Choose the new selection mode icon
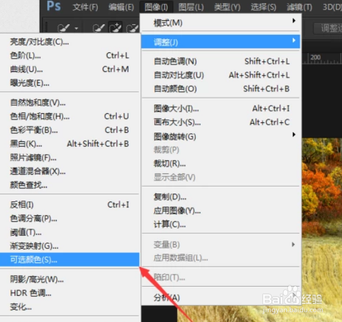 (x=99, y=28)
